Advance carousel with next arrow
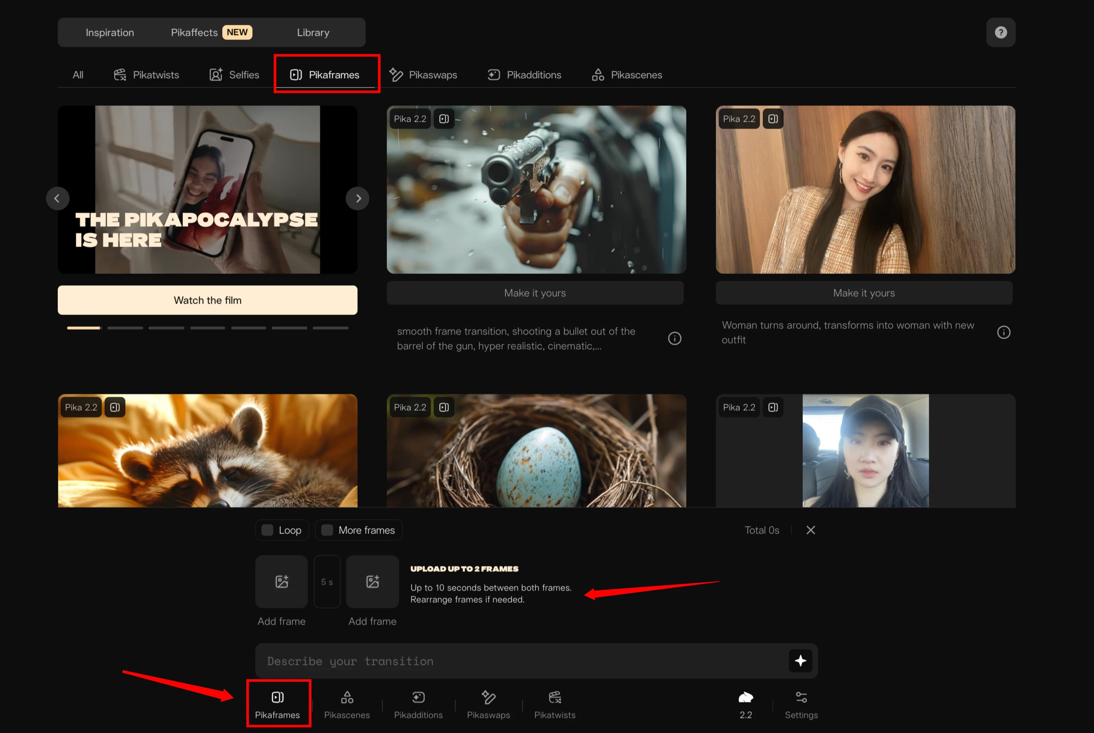This screenshot has width=1094, height=733. (358, 198)
